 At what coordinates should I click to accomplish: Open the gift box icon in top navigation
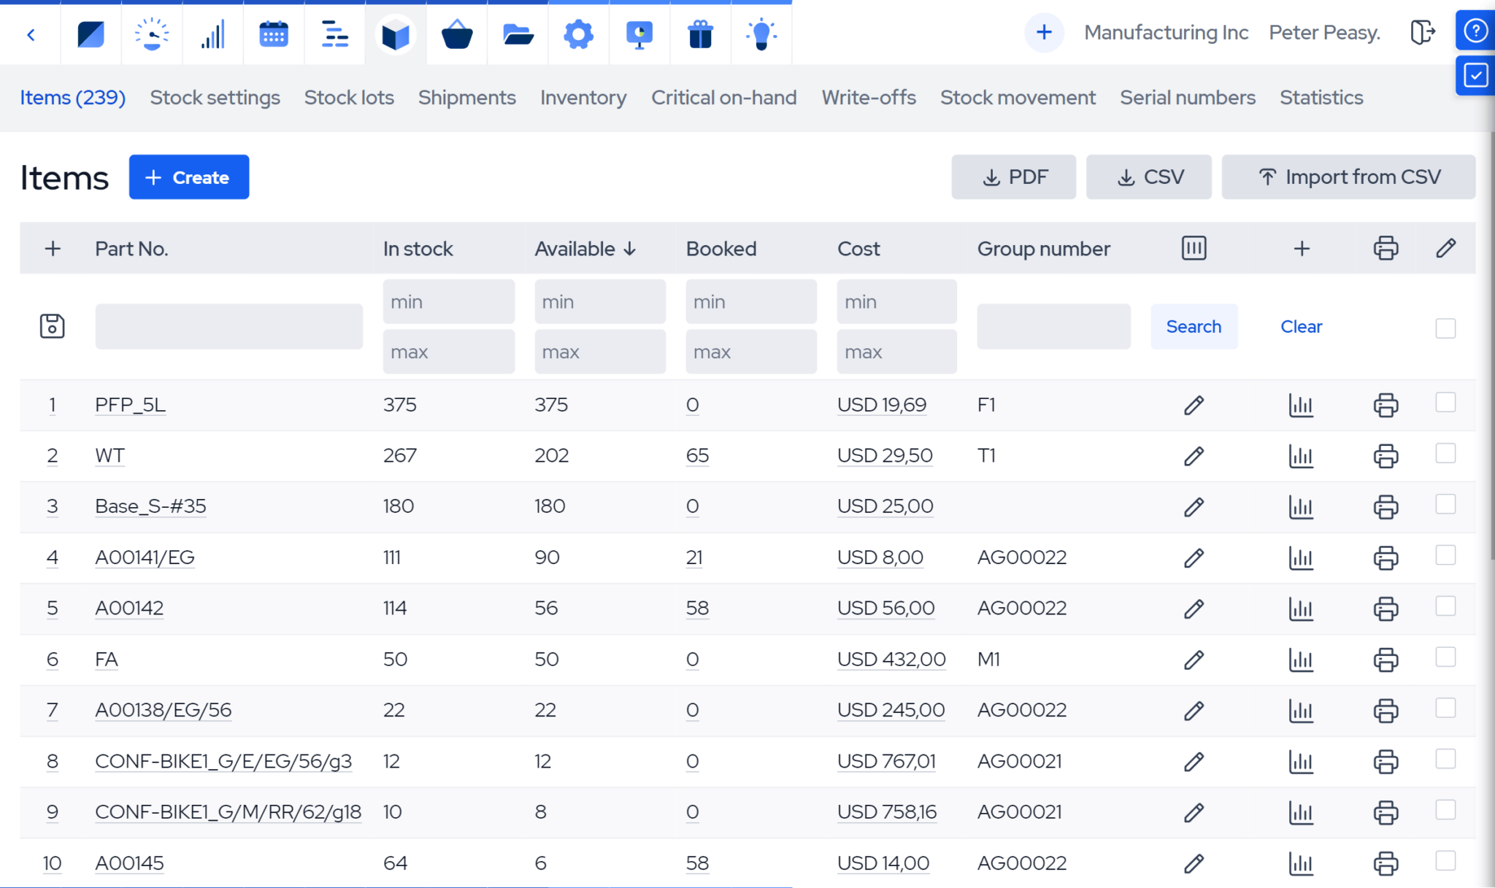pyautogui.click(x=701, y=34)
